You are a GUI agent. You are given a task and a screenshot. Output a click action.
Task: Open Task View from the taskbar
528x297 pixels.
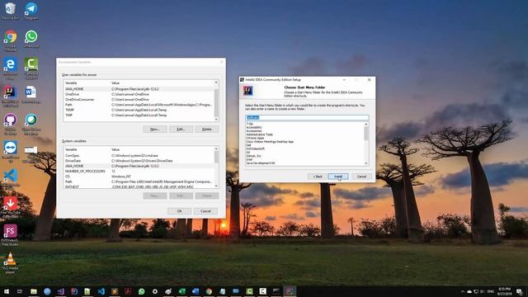tap(20, 291)
